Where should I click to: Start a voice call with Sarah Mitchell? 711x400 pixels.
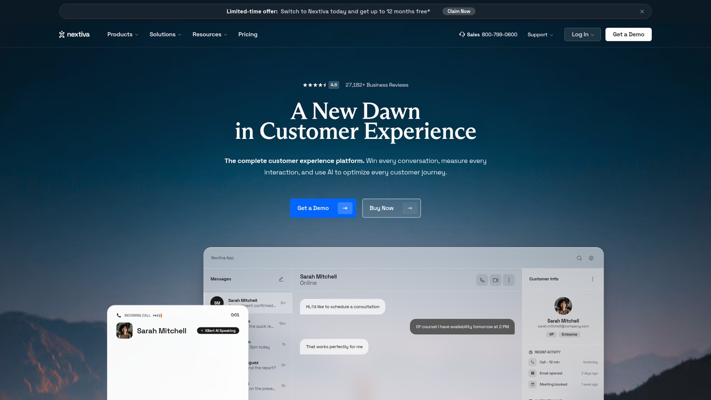click(482, 280)
